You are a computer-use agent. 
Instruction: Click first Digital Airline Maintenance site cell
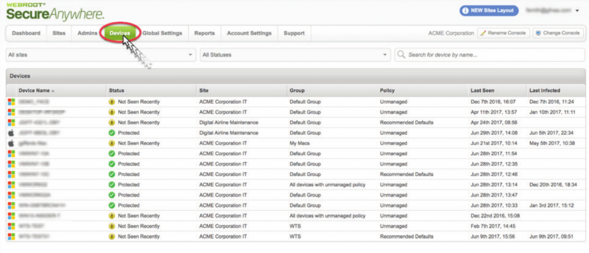229,122
